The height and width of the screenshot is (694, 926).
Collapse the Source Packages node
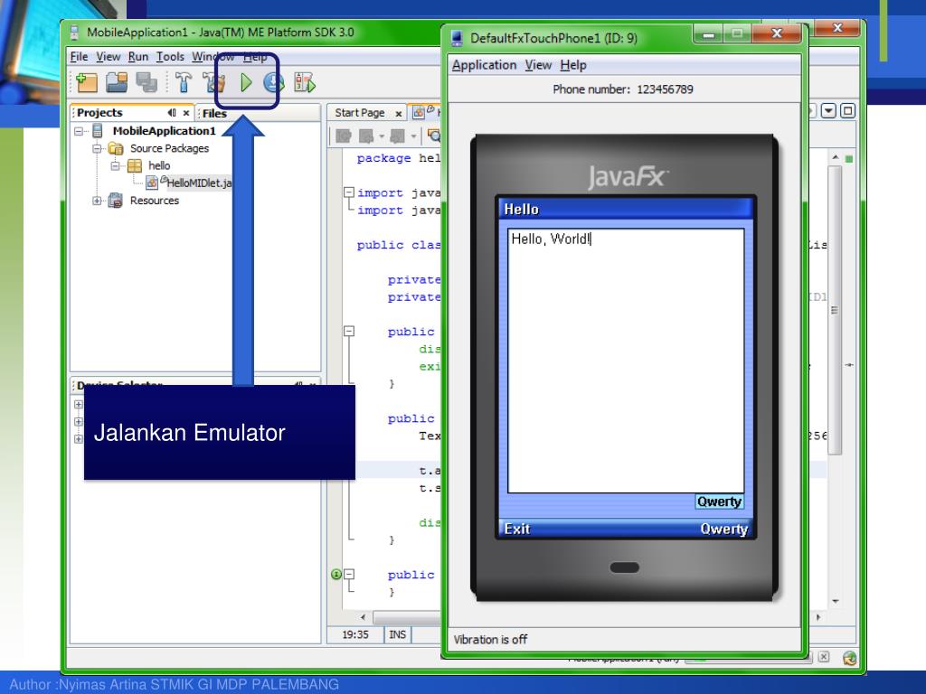pyautogui.click(x=98, y=149)
